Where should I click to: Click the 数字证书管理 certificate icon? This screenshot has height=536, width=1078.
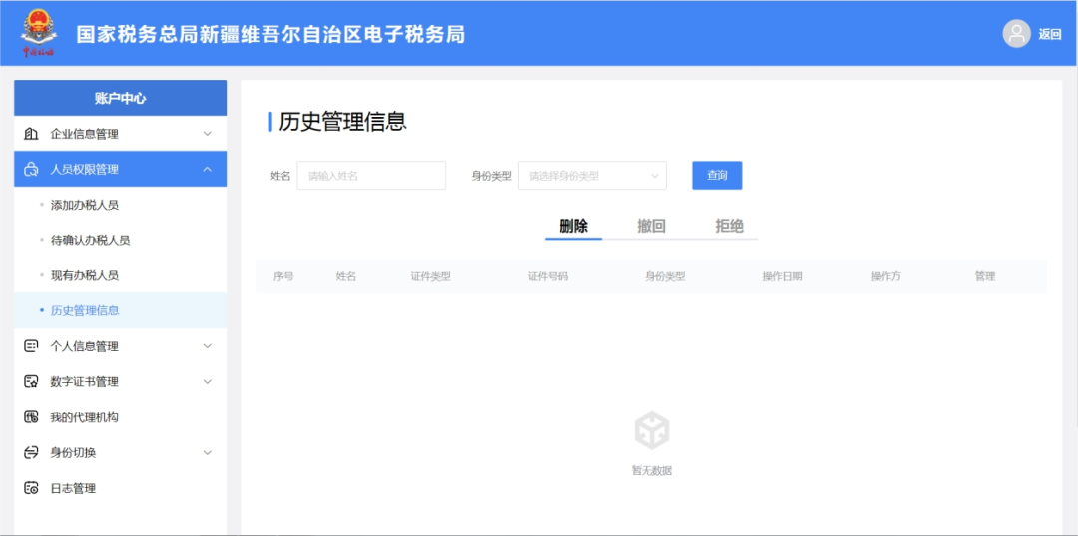point(31,381)
